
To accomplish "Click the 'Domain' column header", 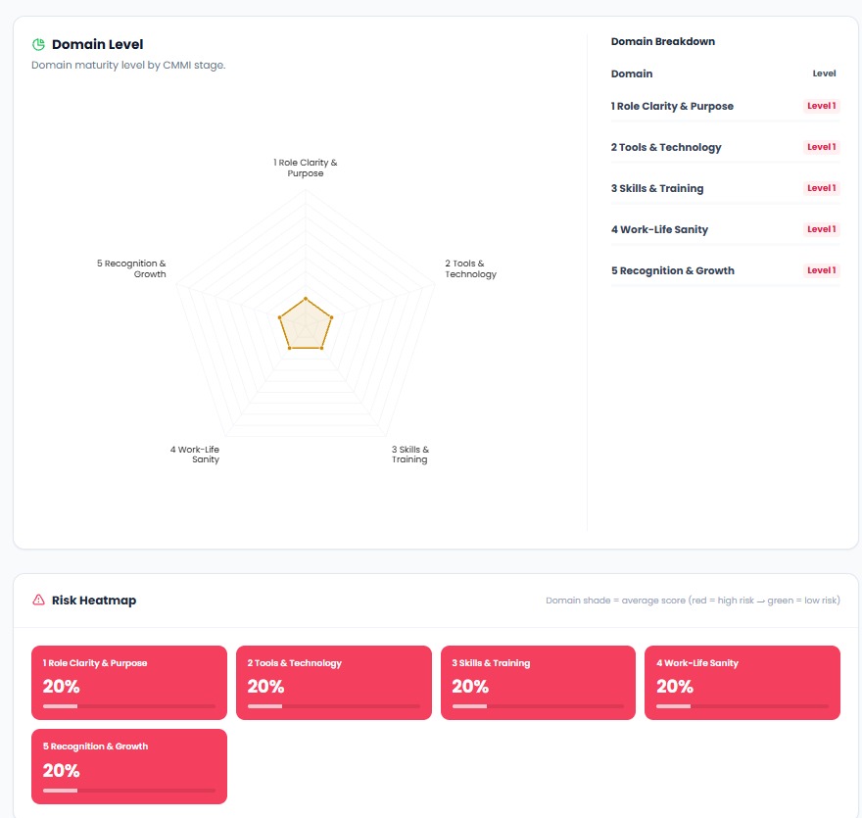I will click(x=632, y=73).
